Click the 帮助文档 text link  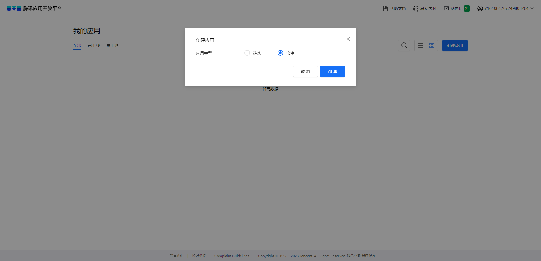(x=398, y=8)
